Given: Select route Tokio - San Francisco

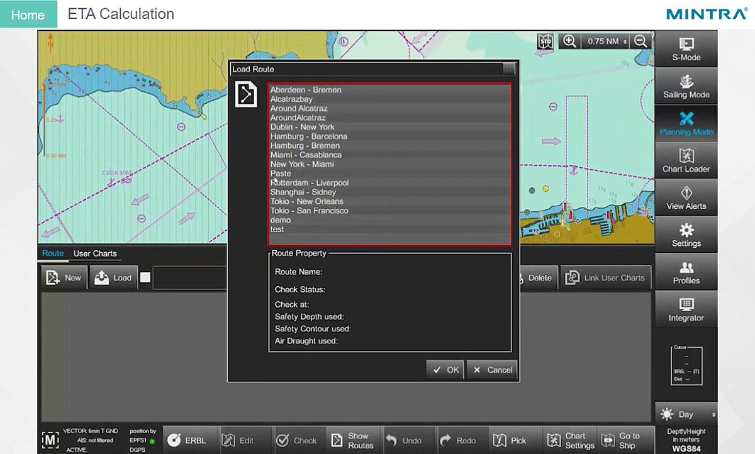Looking at the screenshot, I should (389, 211).
